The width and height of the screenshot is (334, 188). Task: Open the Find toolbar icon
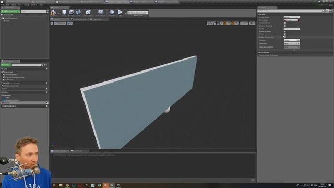tap(78, 13)
